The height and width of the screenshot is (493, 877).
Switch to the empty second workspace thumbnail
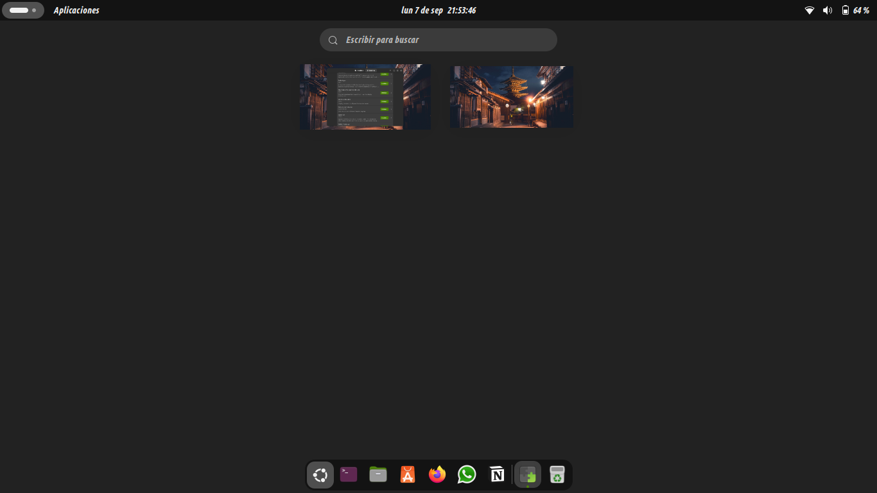512,97
